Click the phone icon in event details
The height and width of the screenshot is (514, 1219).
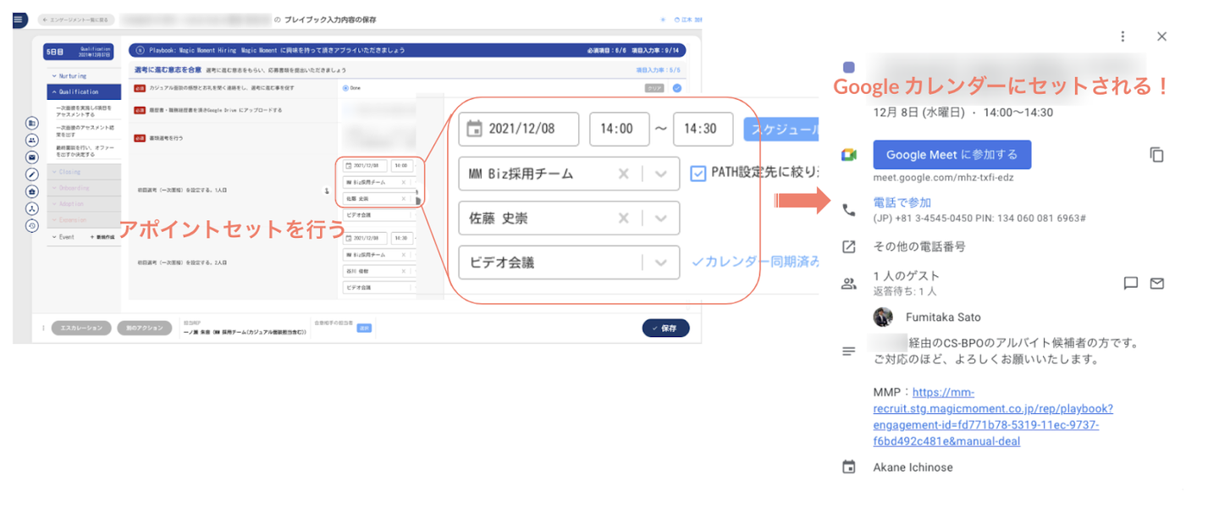point(849,210)
